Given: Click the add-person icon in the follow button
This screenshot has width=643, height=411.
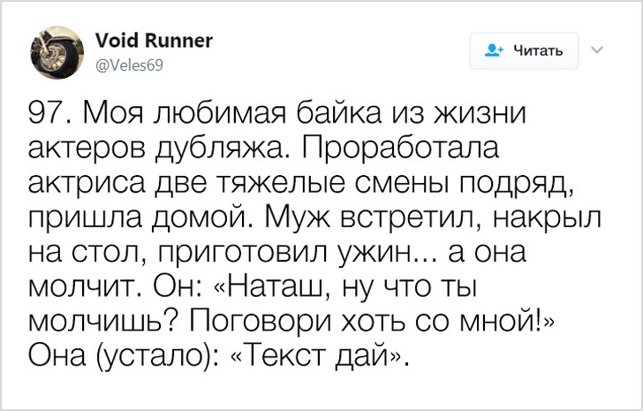Looking at the screenshot, I should pyautogui.click(x=495, y=50).
